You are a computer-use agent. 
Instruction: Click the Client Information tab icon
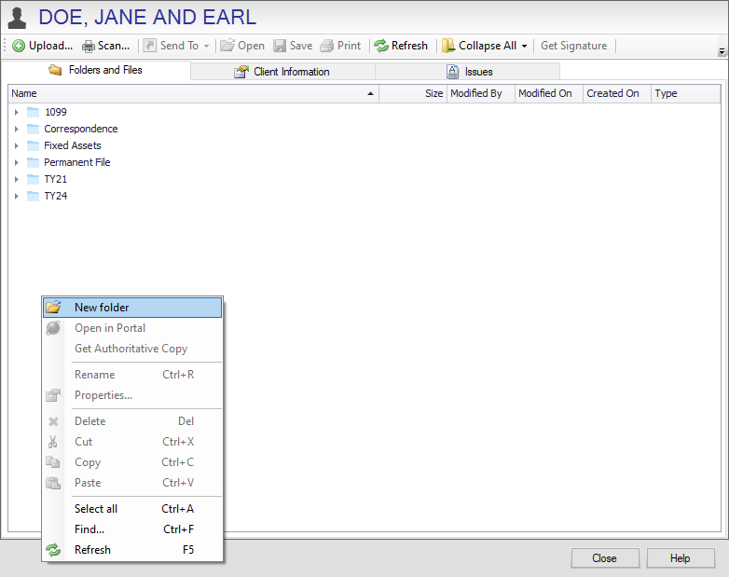pyautogui.click(x=241, y=72)
